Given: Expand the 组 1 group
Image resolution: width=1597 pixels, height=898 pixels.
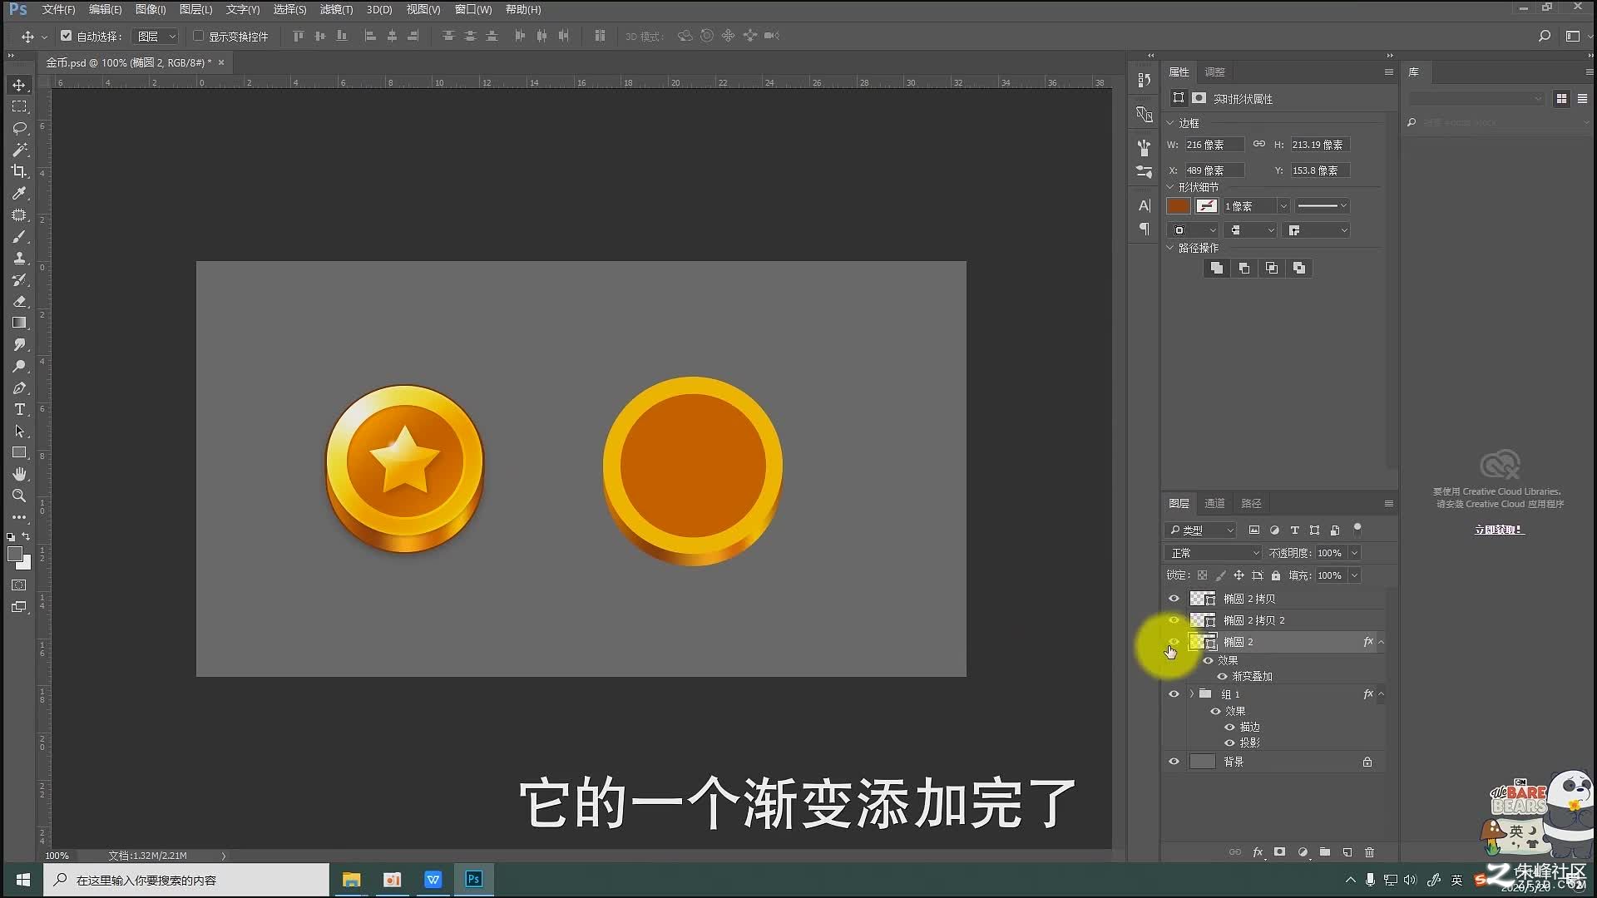Looking at the screenshot, I should [x=1192, y=694].
